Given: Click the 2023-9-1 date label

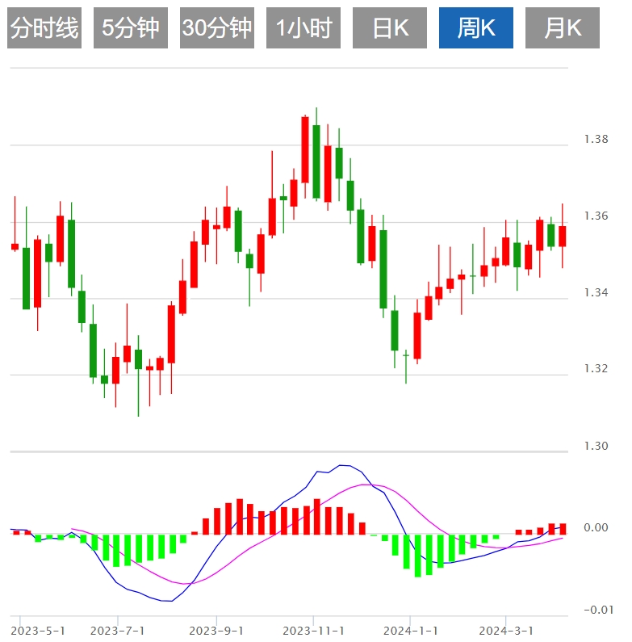Looking at the screenshot, I should (216, 631).
